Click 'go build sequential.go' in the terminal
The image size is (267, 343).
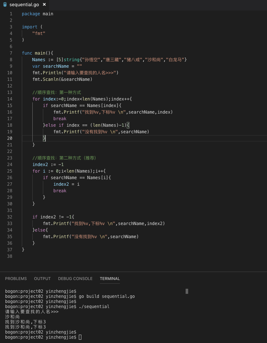pyautogui.click(x=107, y=296)
